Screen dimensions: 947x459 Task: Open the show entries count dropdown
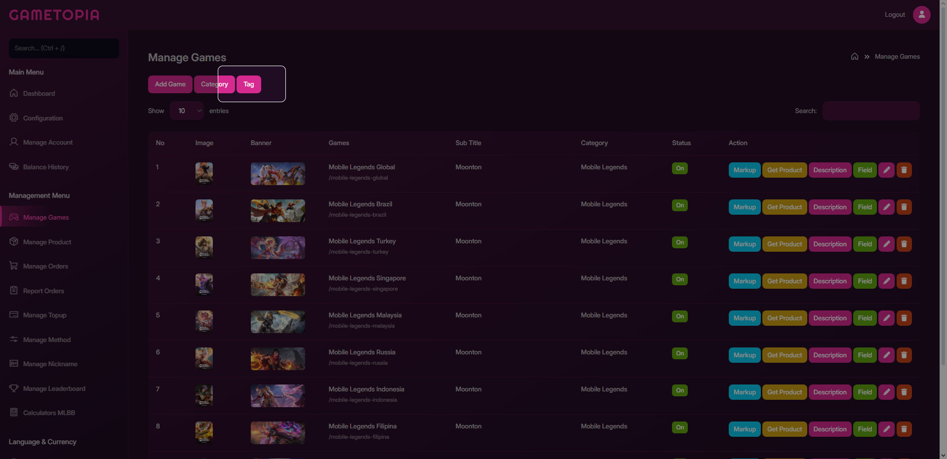(187, 111)
